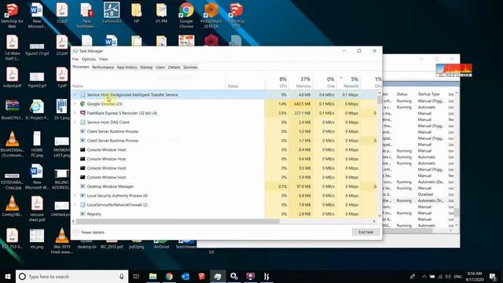Click Startup Type header in Services window

click(x=428, y=94)
